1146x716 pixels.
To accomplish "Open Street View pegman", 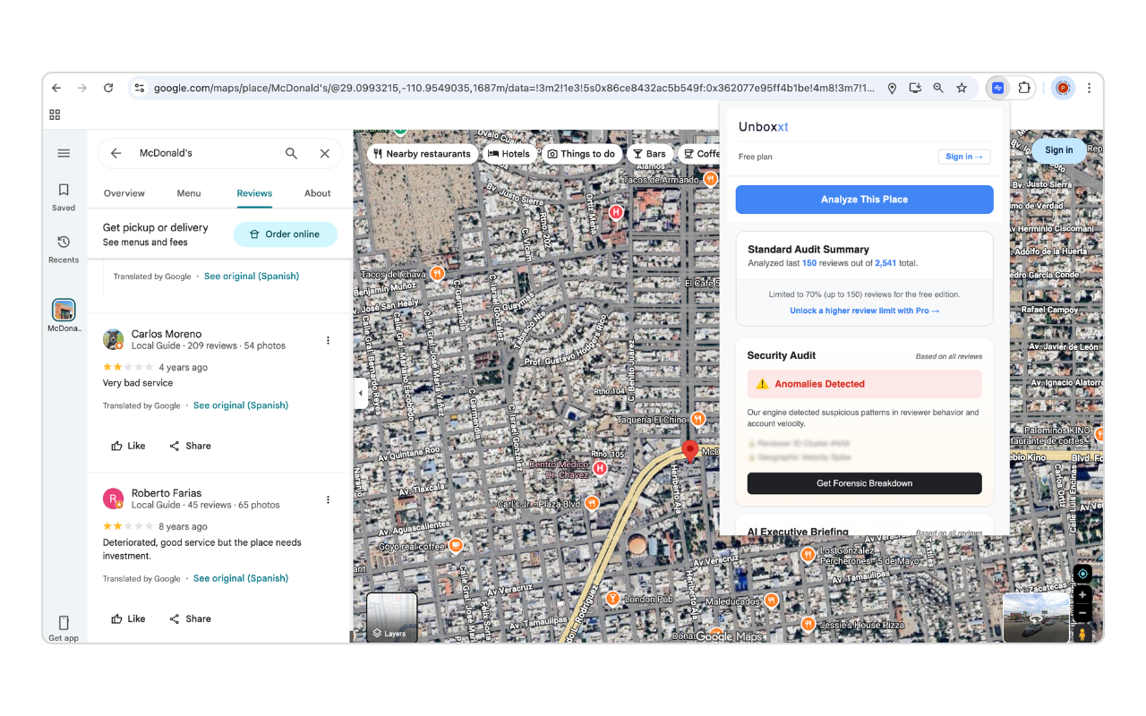I will tap(1082, 635).
